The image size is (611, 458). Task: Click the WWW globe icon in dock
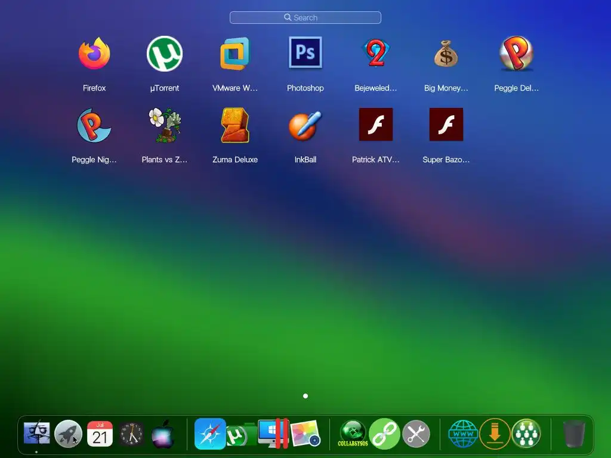[x=463, y=434]
